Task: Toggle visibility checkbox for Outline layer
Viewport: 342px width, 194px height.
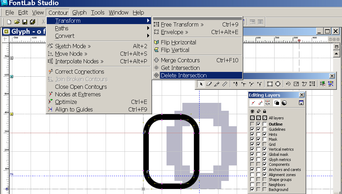Action: click(x=252, y=124)
